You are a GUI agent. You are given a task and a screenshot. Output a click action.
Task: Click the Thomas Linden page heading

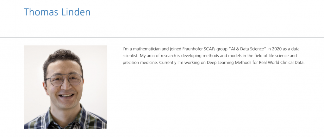57,12
